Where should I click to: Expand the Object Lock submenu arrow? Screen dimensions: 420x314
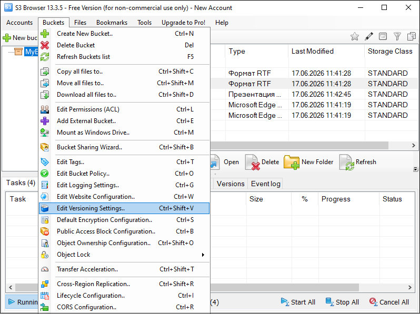[x=203, y=255]
